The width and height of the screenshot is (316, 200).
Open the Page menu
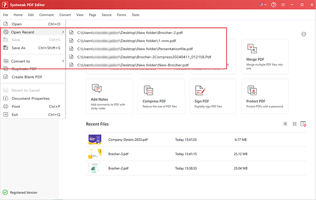(92, 15)
